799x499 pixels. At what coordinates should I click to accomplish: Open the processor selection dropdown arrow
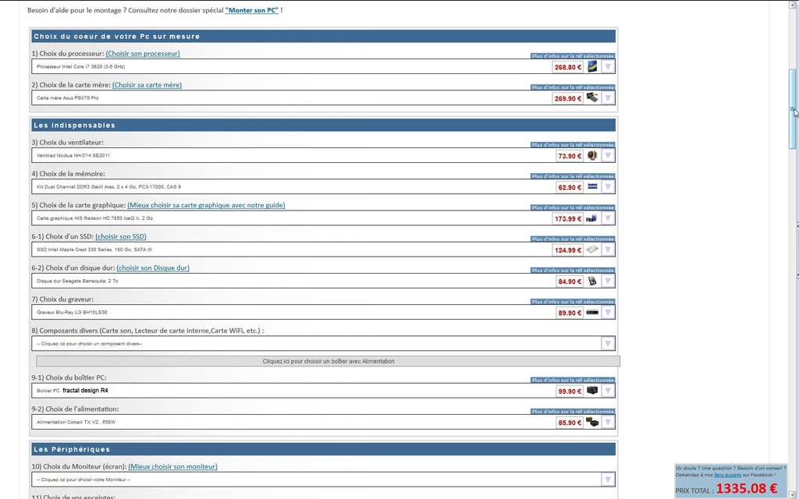[607, 67]
